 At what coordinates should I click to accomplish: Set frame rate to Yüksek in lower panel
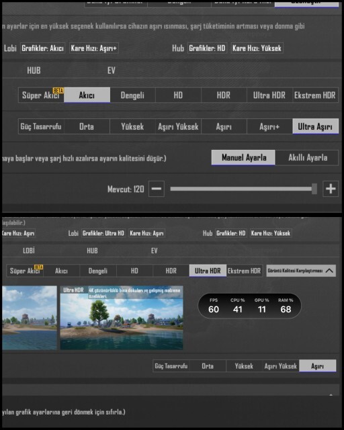point(244,365)
